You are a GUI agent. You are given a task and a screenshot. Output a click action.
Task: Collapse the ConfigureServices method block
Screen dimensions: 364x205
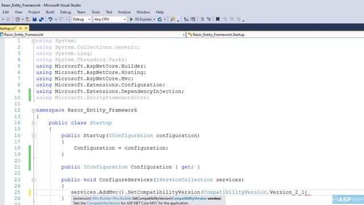34,180
